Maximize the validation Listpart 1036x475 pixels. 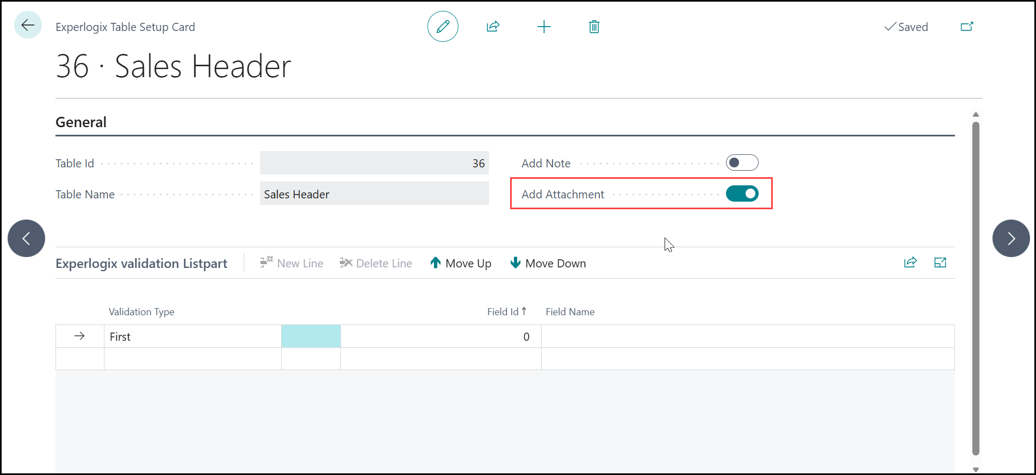coord(940,263)
